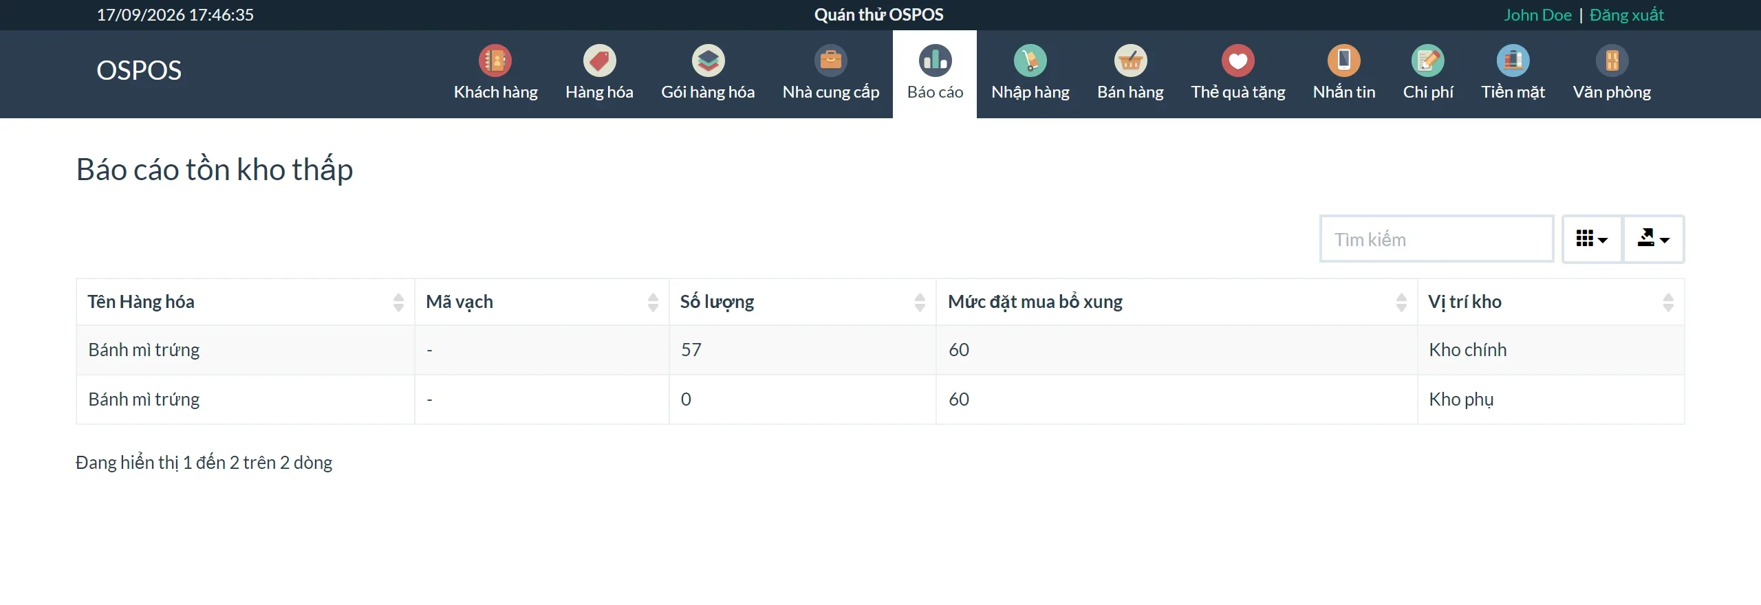Go to the Nhập hàng menu label
This screenshot has width=1761, height=605.
pyautogui.click(x=1030, y=92)
